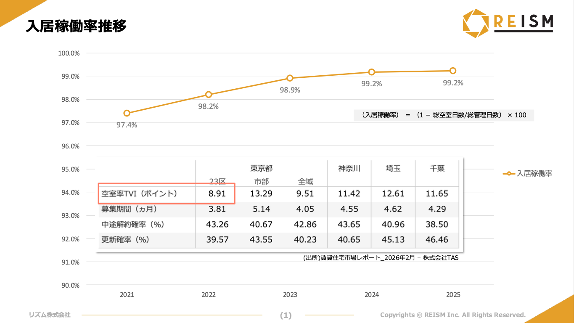Click the 神奈川 column header
The image size is (574, 323).
(x=349, y=168)
